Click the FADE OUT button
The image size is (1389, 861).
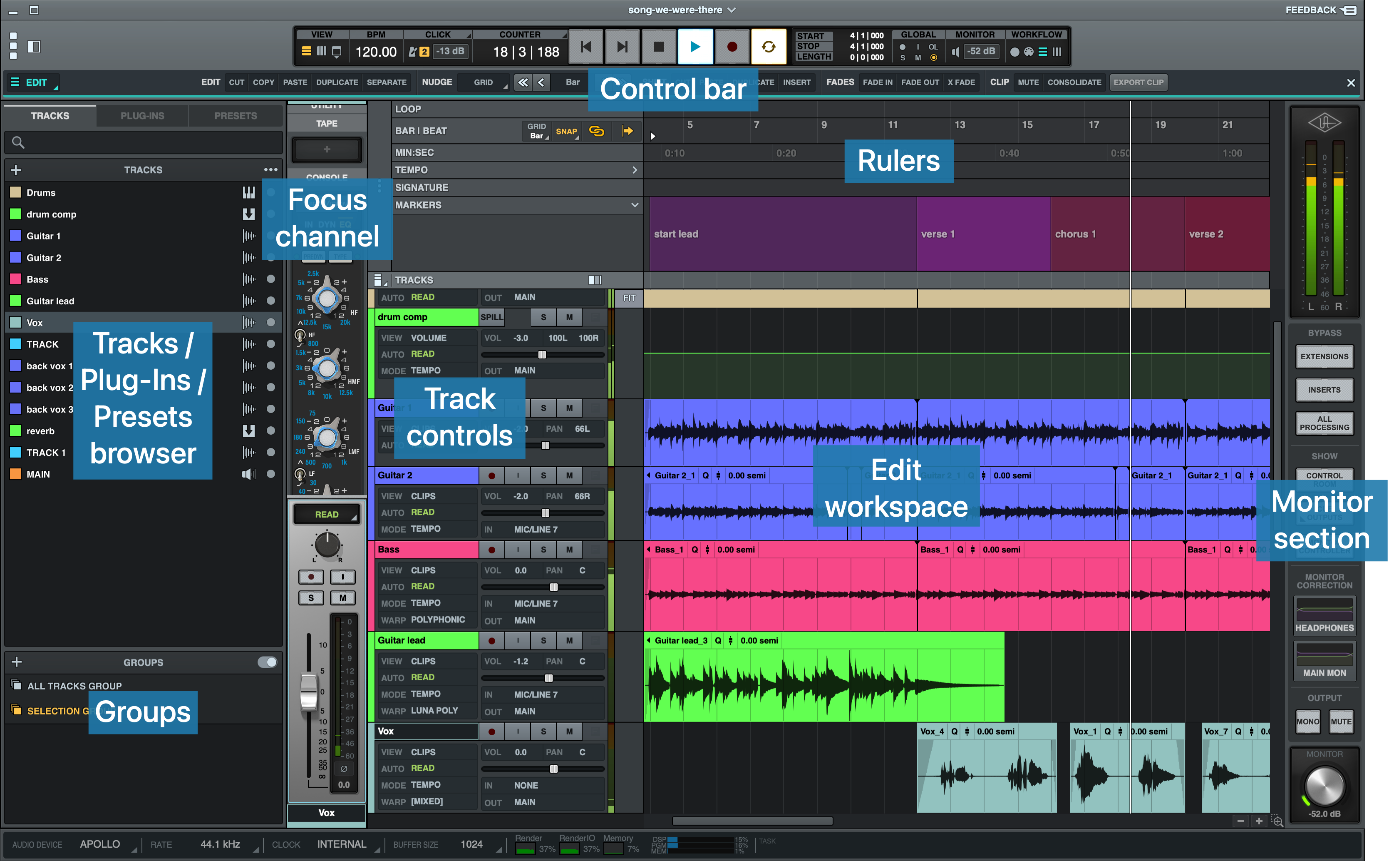pos(920,82)
